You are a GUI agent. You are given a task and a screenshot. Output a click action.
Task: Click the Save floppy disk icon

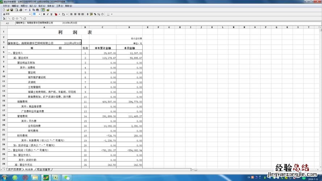coord(12,10)
